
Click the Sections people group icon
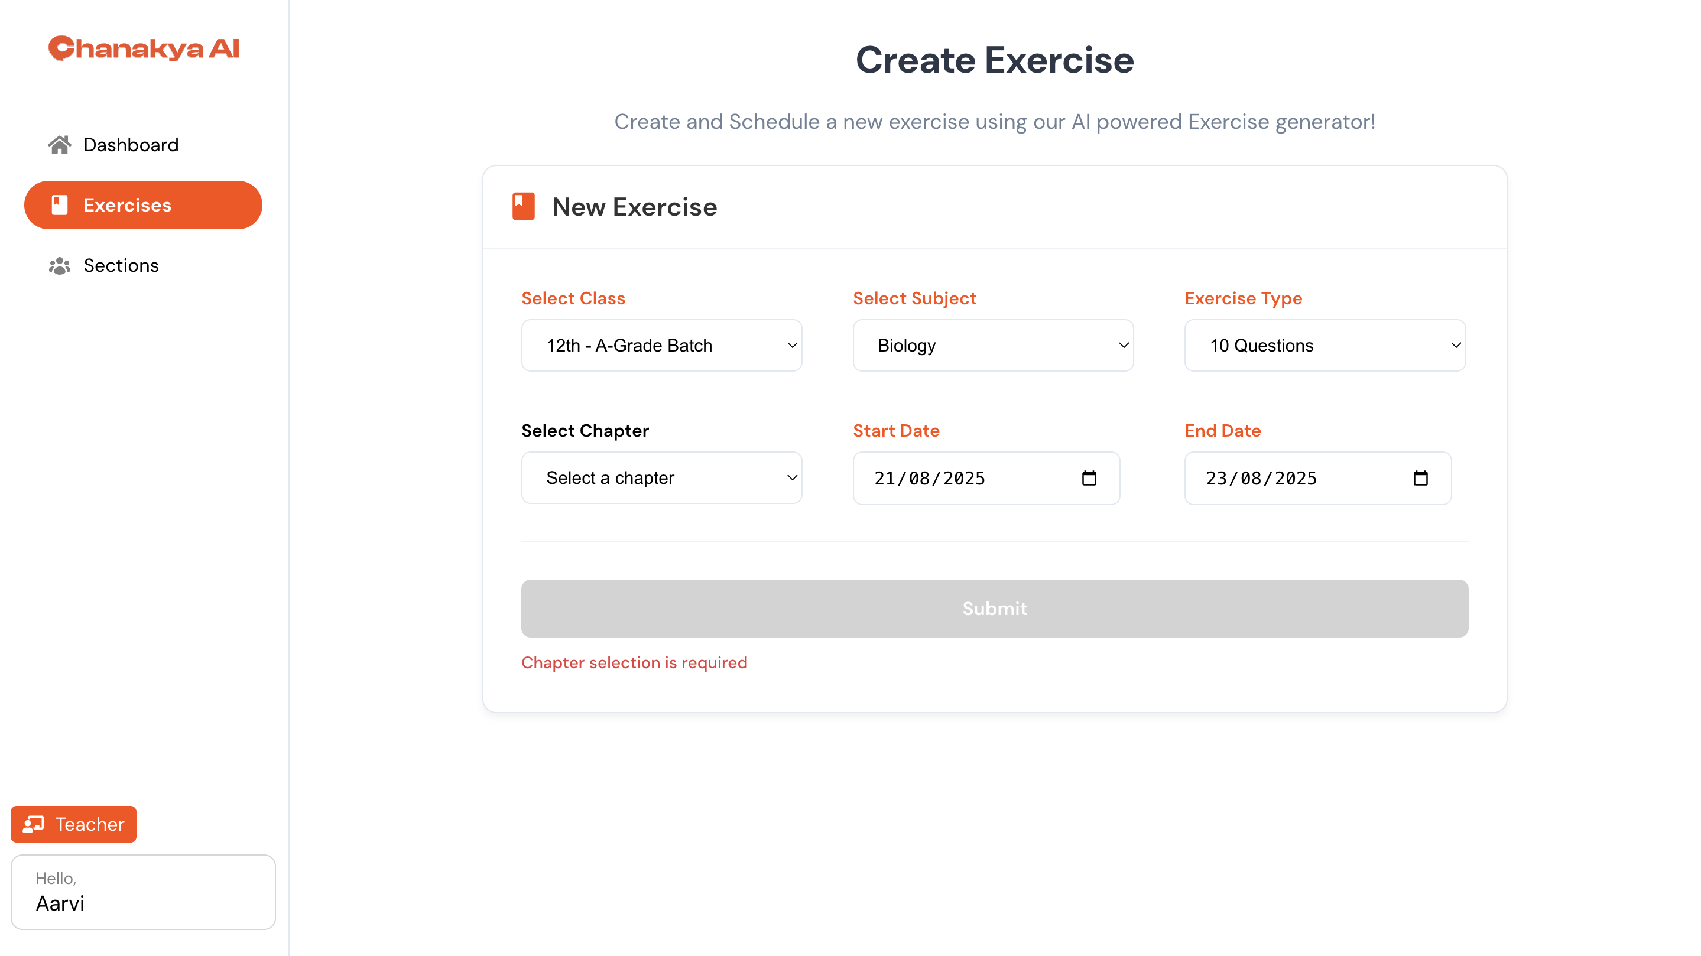60,265
